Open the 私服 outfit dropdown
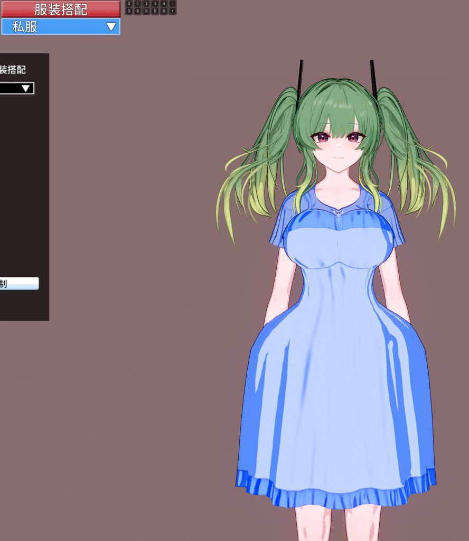Screen dimensions: 469x541 point(60,27)
